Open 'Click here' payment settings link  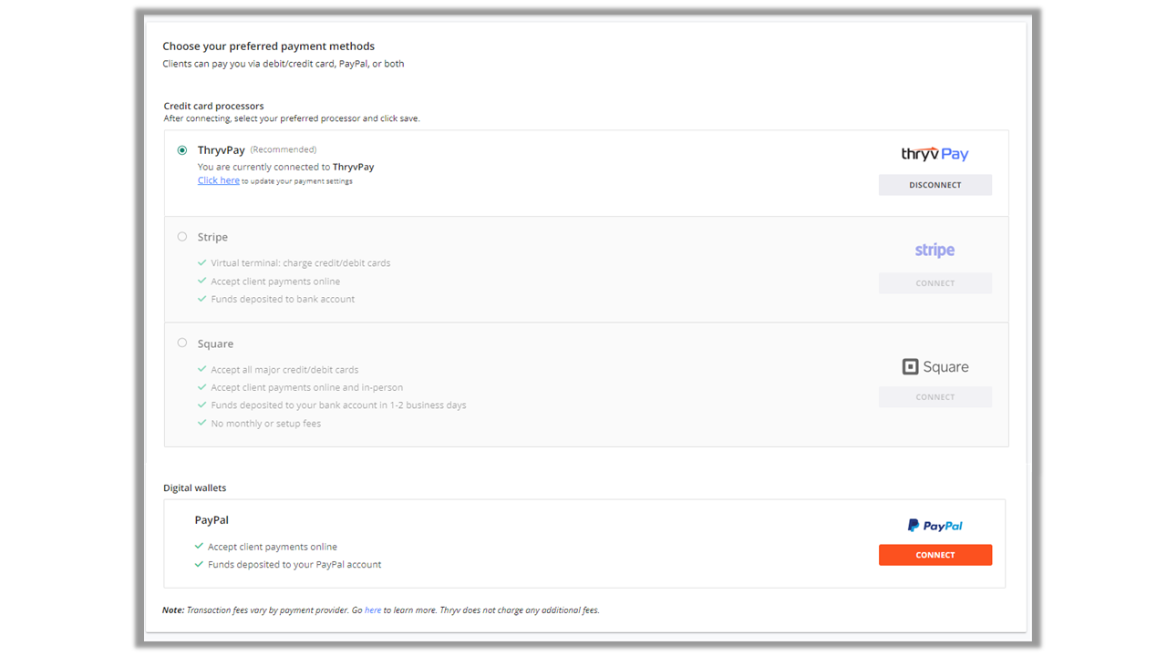(219, 180)
